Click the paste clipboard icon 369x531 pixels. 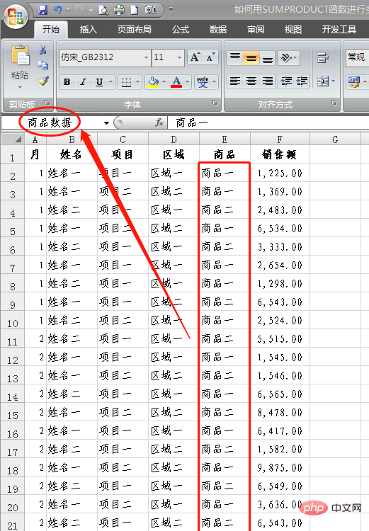click(21, 55)
